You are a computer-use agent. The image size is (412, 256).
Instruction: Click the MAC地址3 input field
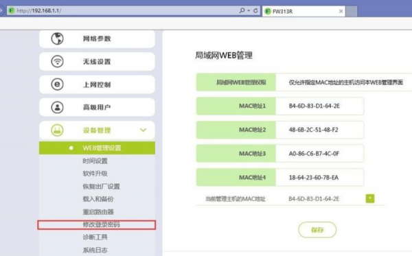pos(319,153)
